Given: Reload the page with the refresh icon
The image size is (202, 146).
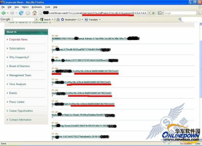Looking at the screenshot, I should [21, 13].
